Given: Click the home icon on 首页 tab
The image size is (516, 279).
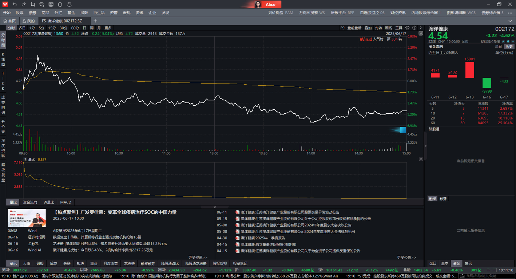Looking at the screenshot, I should pos(5,21).
